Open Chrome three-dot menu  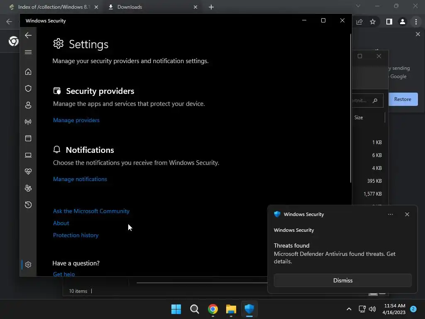coord(416,22)
